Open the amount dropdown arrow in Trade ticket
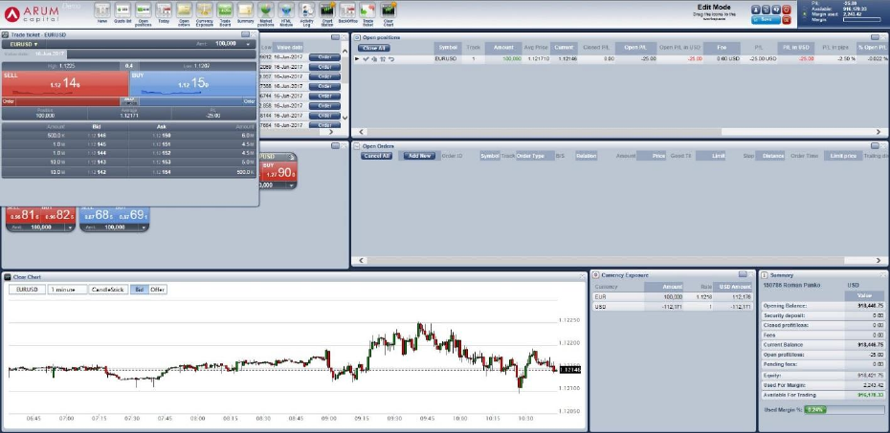This screenshot has height=433, width=890. point(248,44)
